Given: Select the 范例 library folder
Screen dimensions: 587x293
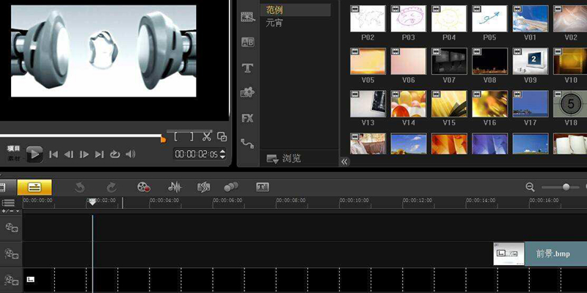Looking at the screenshot, I should 274,10.
